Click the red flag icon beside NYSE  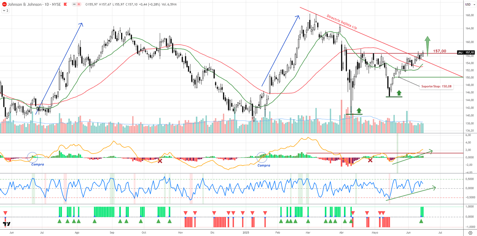(x=65, y=4)
